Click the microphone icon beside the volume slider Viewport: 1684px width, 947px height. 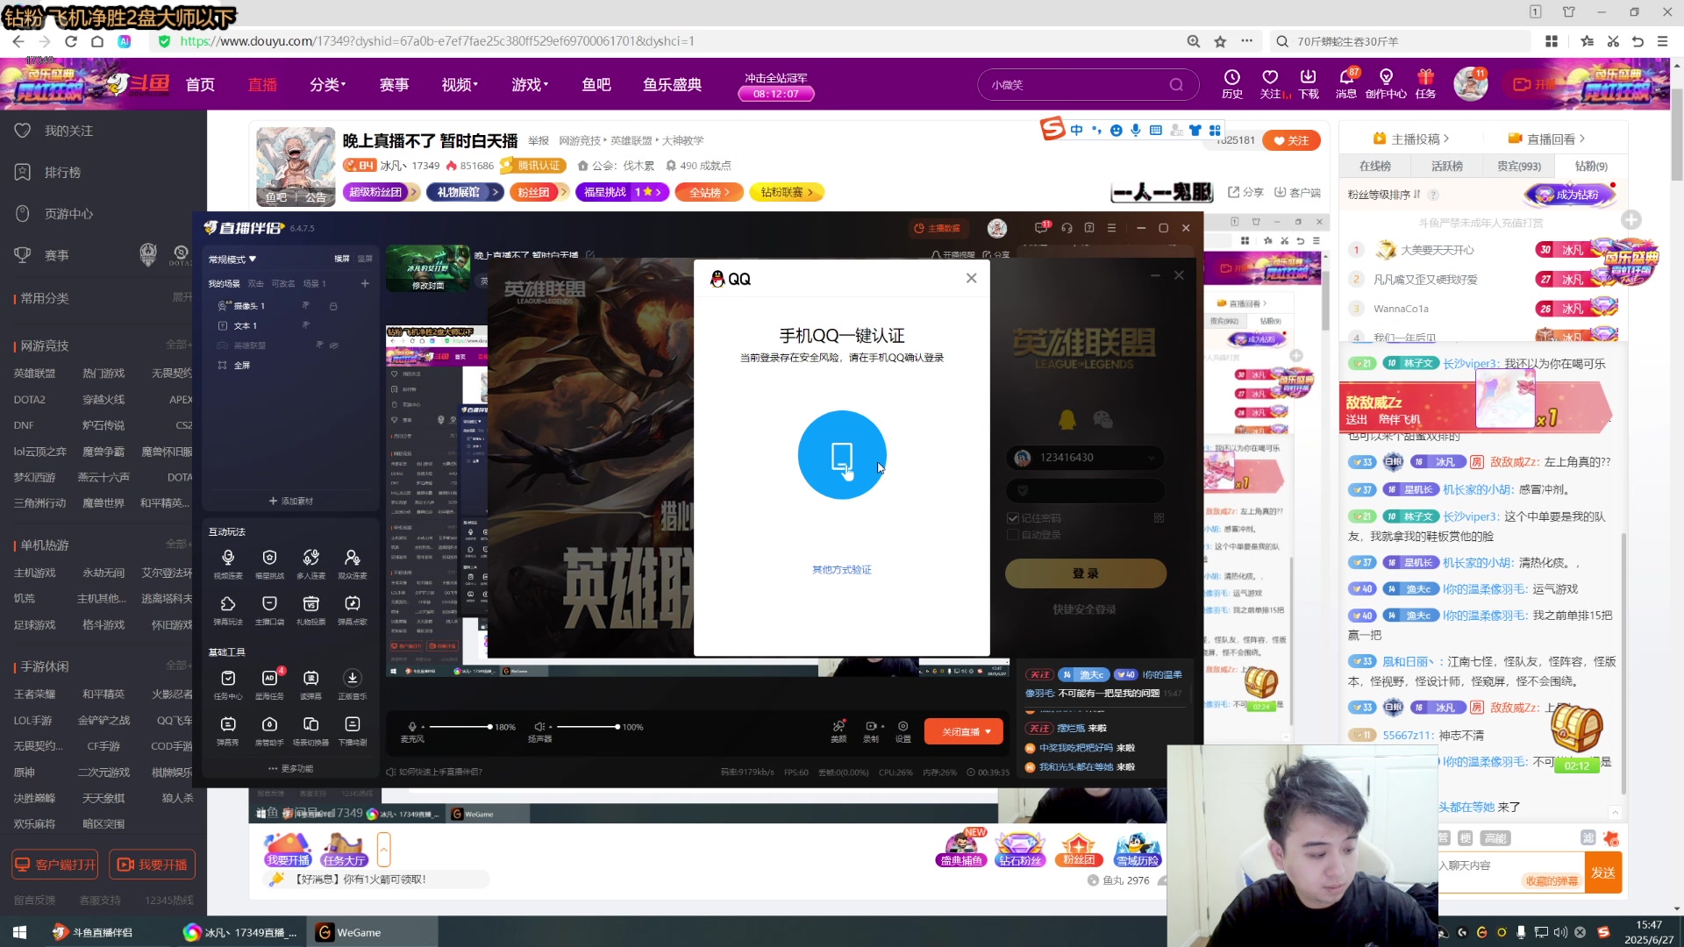click(412, 727)
